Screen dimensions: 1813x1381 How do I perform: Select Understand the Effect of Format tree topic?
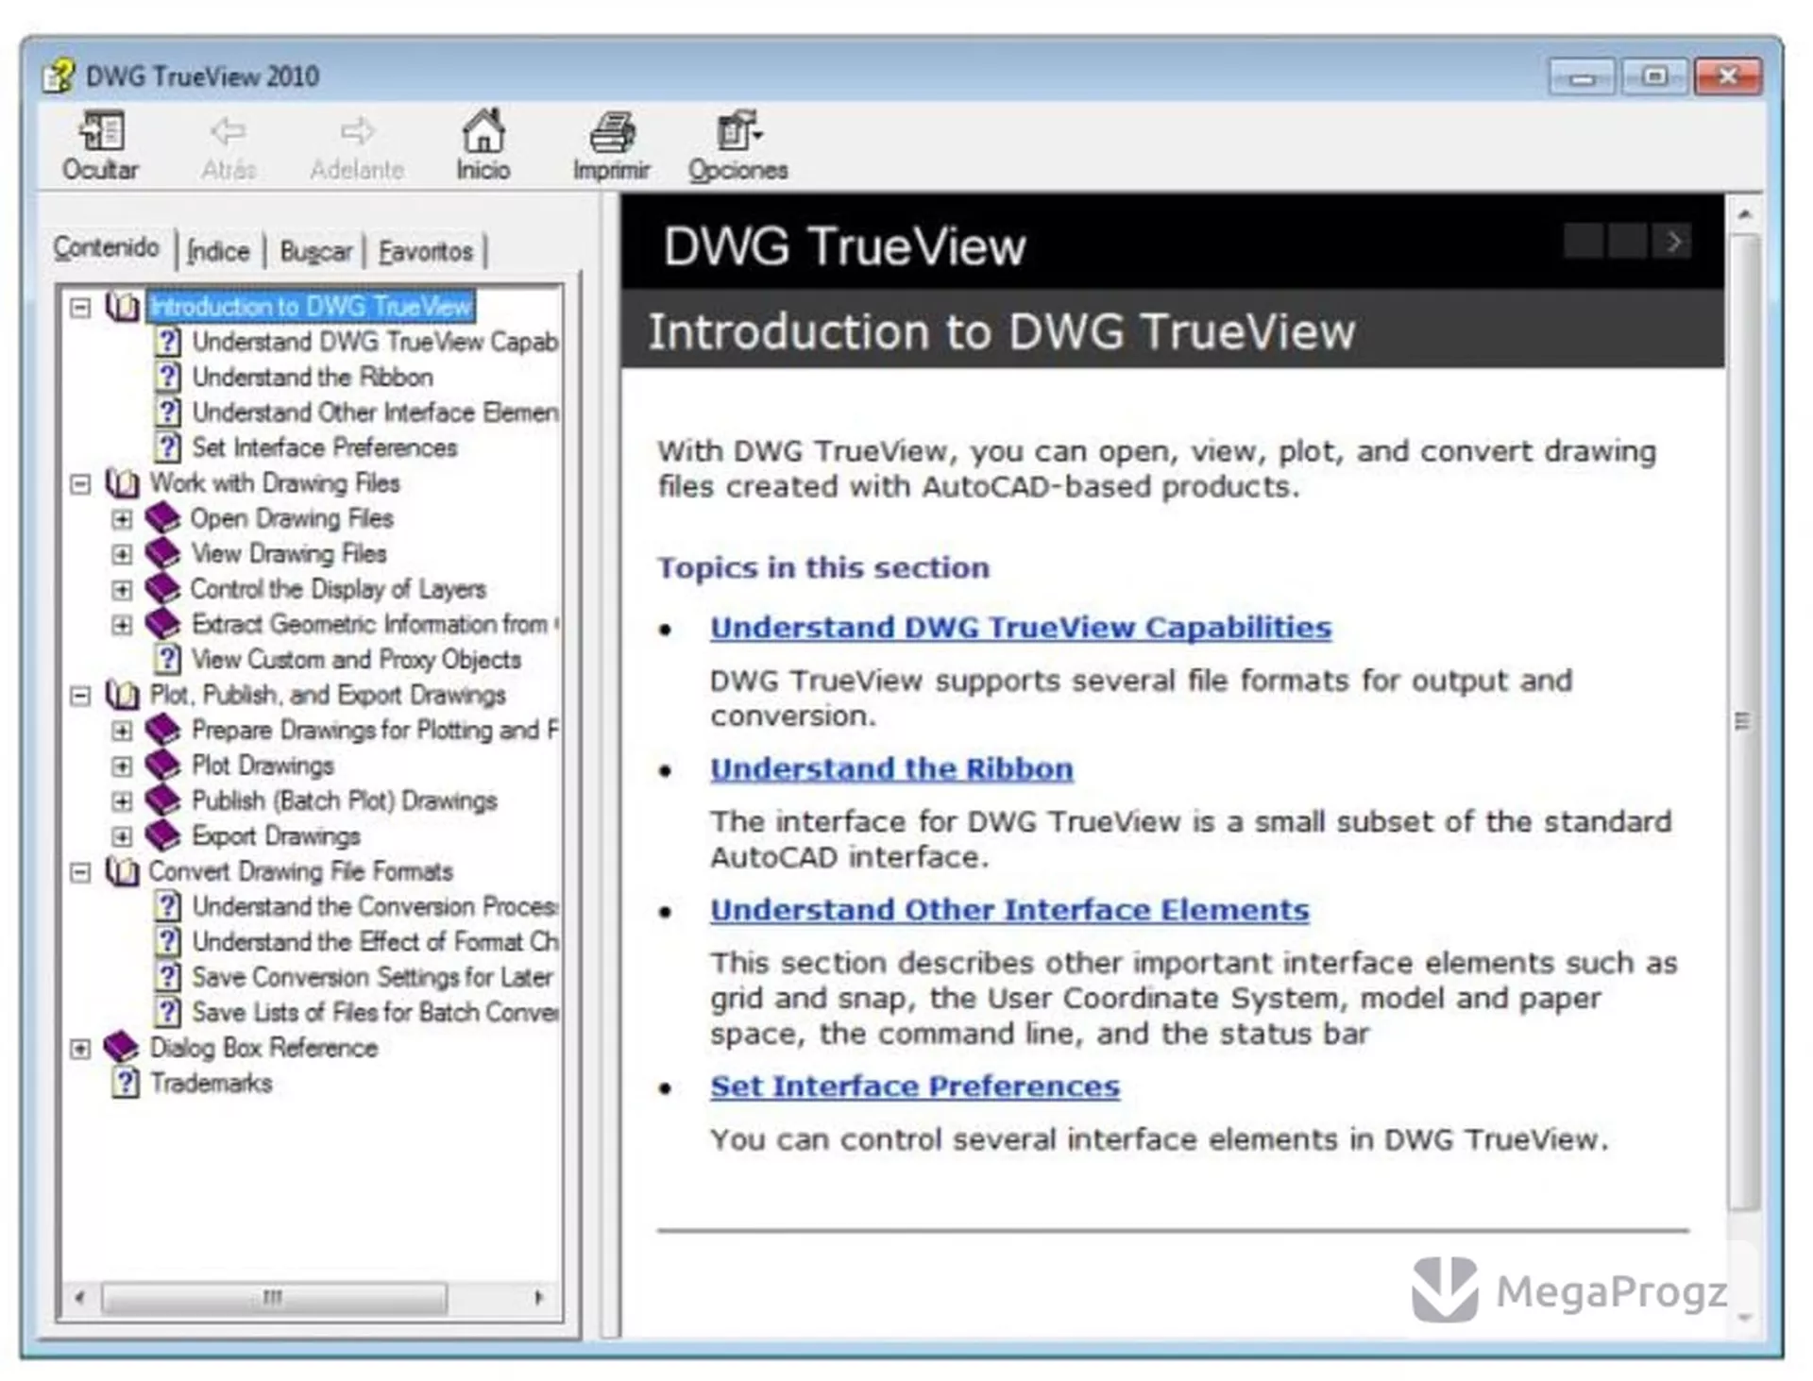[x=375, y=942]
